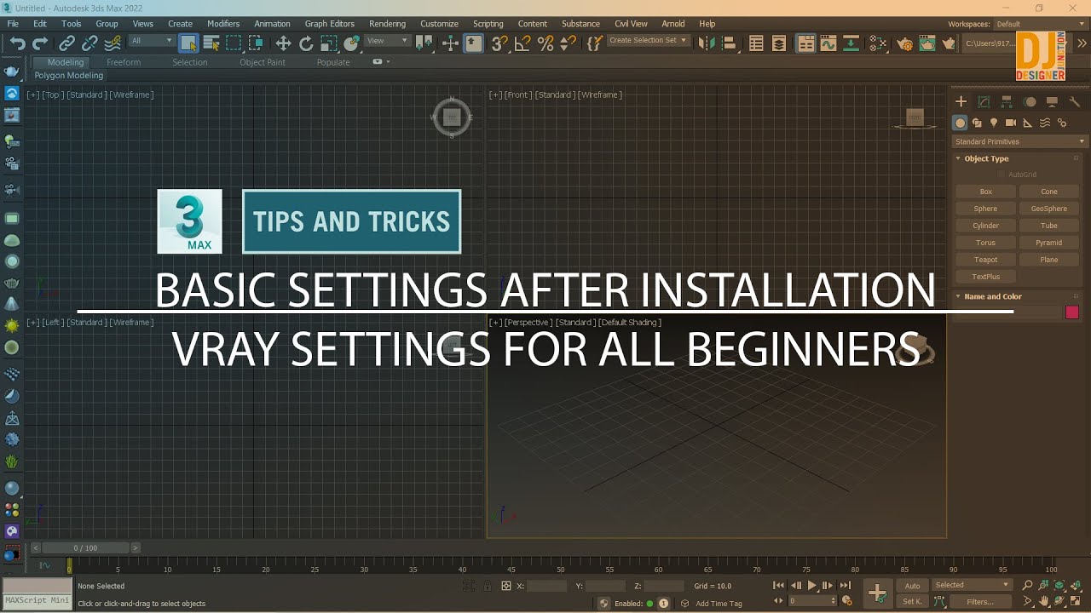Toggle the Layer Explorer icon
1091x613 pixels.
779,43
